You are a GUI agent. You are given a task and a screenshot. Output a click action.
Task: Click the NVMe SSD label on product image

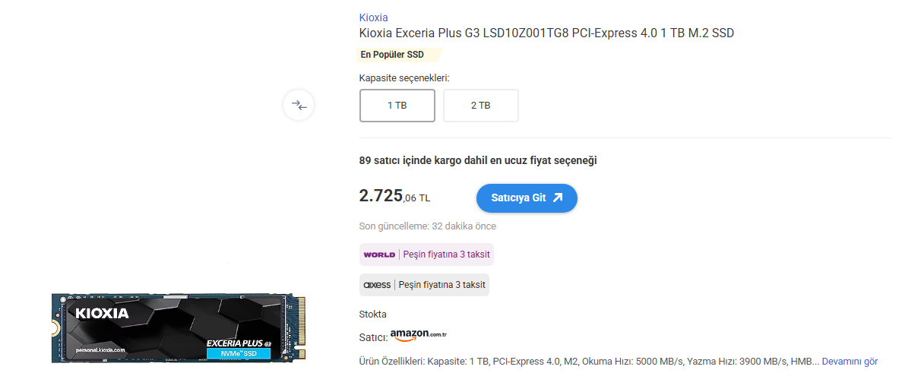click(238, 353)
